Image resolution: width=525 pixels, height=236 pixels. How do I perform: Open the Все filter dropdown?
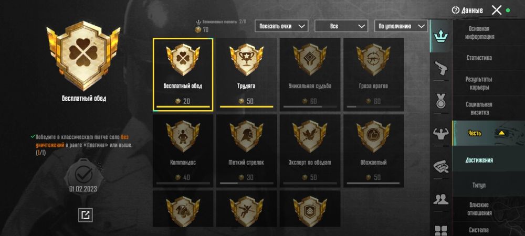pyautogui.click(x=341, y=26)
